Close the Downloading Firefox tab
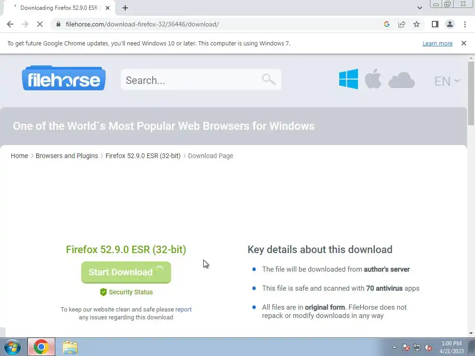 108,8
